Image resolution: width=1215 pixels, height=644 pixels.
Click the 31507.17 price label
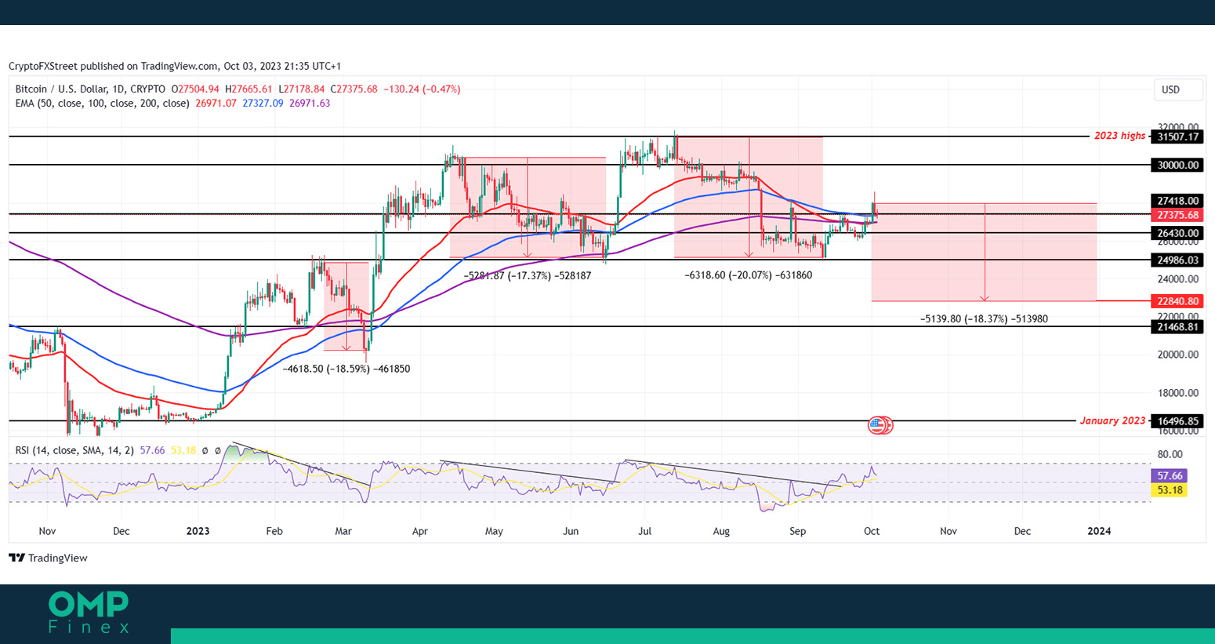click(1178, 136)
